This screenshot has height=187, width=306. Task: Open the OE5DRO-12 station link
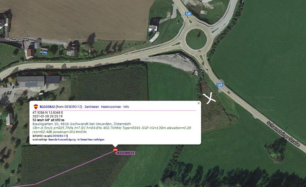(x=73, y=107)
